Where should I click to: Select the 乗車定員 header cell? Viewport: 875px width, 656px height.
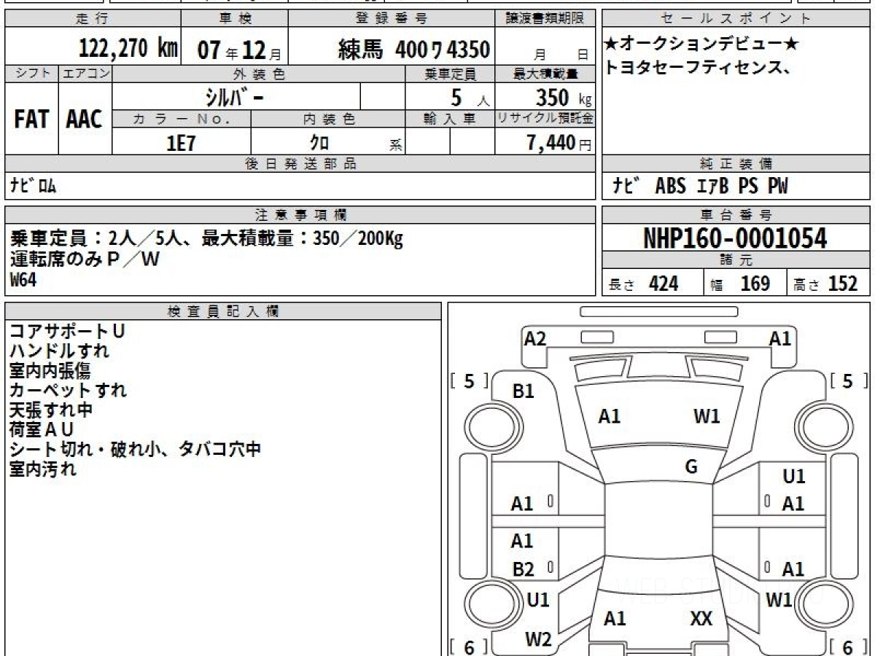(450, 74)
